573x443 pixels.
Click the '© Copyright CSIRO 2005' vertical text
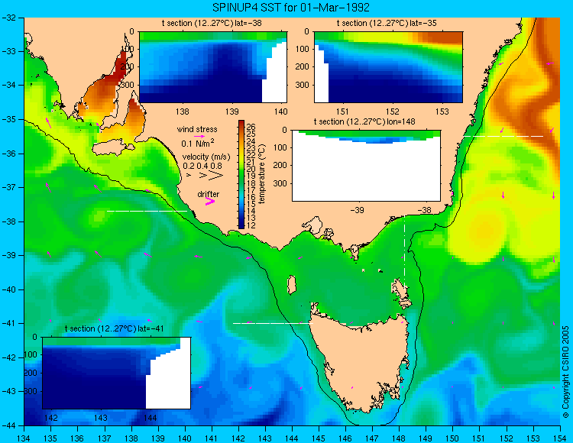click(x=565, y=372)
